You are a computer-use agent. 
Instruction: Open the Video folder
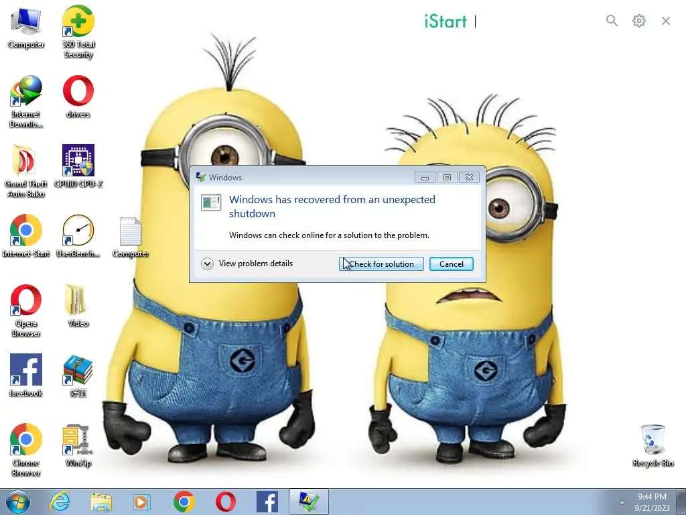click(78, 306)
